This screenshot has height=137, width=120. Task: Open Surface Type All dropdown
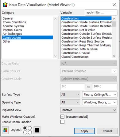pos(70,95)
